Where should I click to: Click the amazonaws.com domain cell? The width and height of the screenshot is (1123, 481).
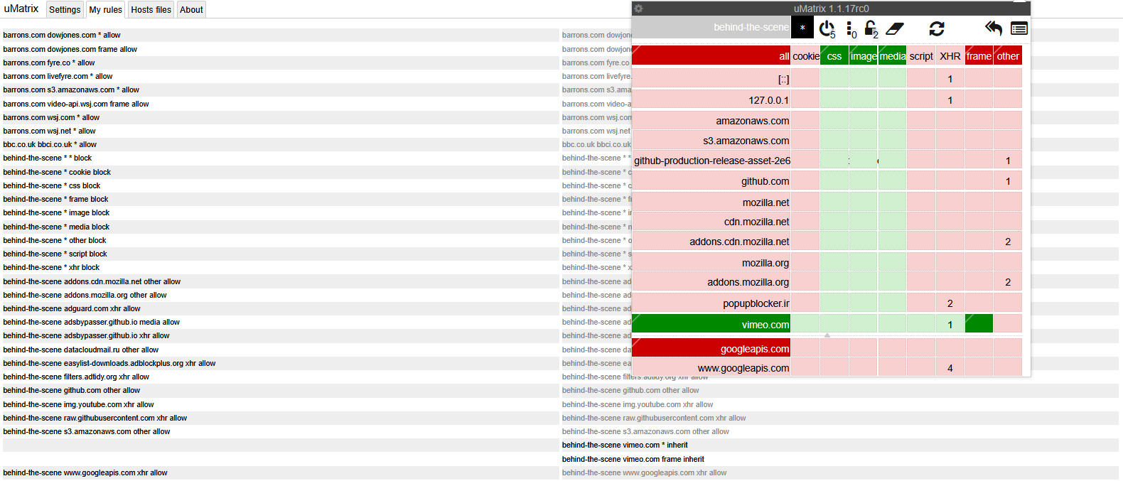pos(711,121)
